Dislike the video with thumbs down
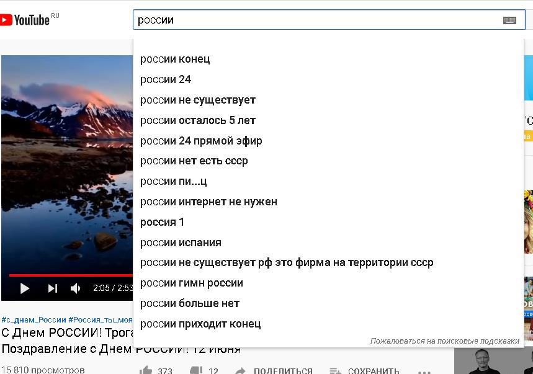The width and height of the screenshot is (533, 374). (x=196, y=371)
